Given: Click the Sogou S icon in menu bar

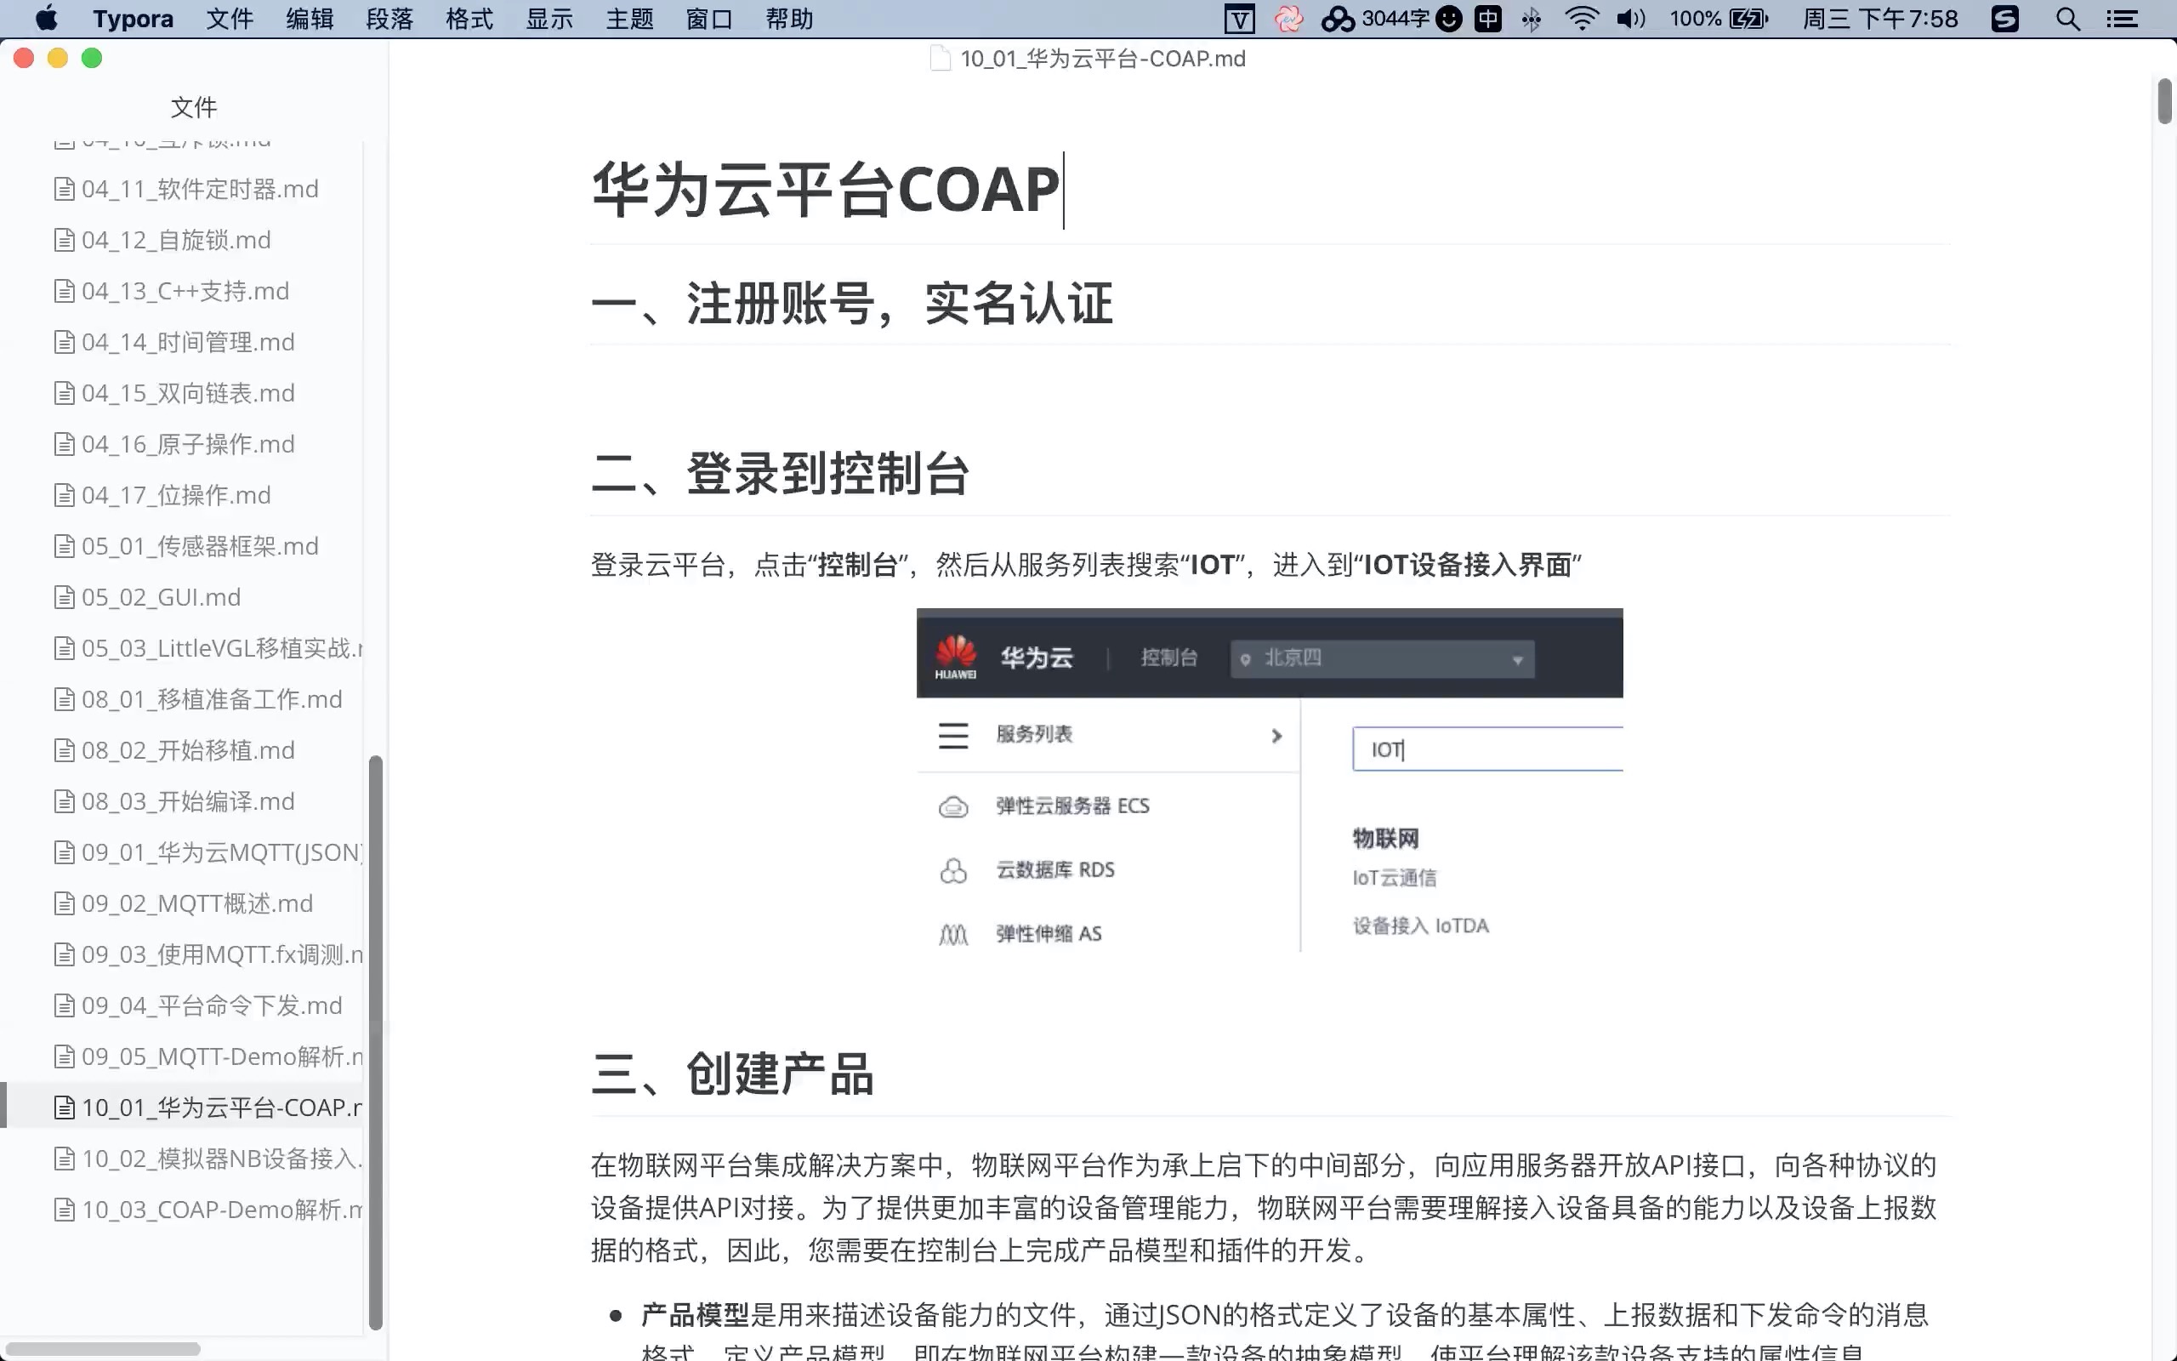Looking at the screenshot, I should point(2005,19).
